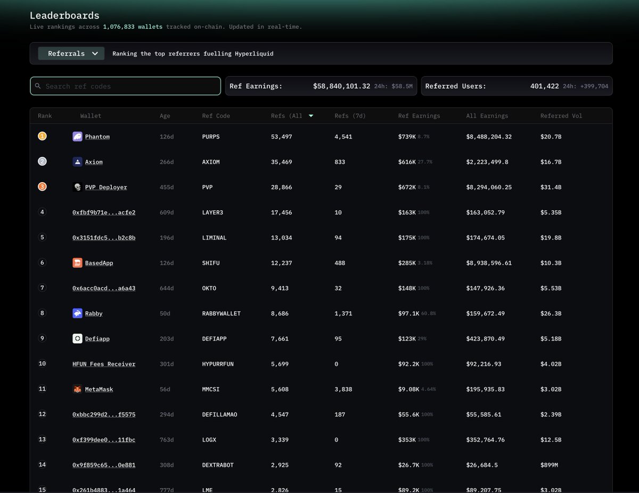Open the Phantom wallet link
This screenshot has width=639, height=493.
pos(97,137)
